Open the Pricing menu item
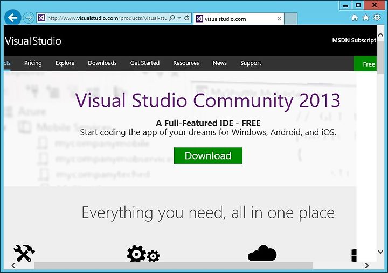The image size is (388, 273). pyautogui.click(x=33, y=63)
